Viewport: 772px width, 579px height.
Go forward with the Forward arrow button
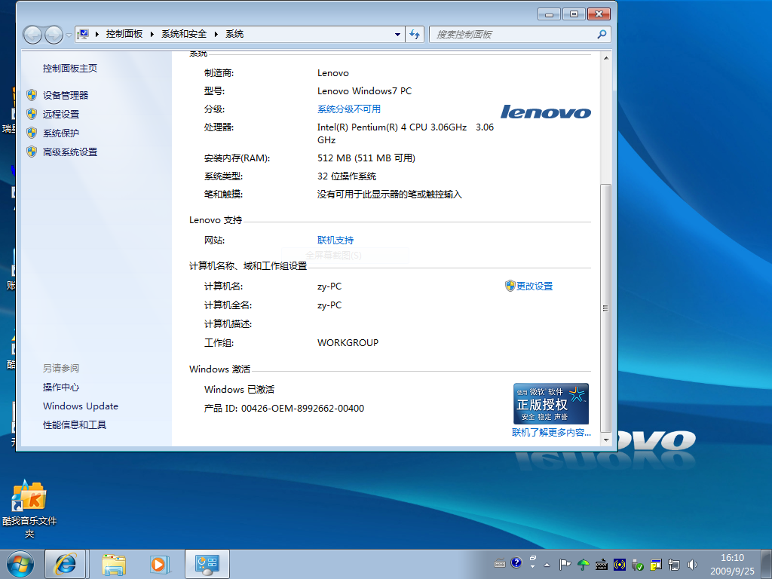click(54, 35)
